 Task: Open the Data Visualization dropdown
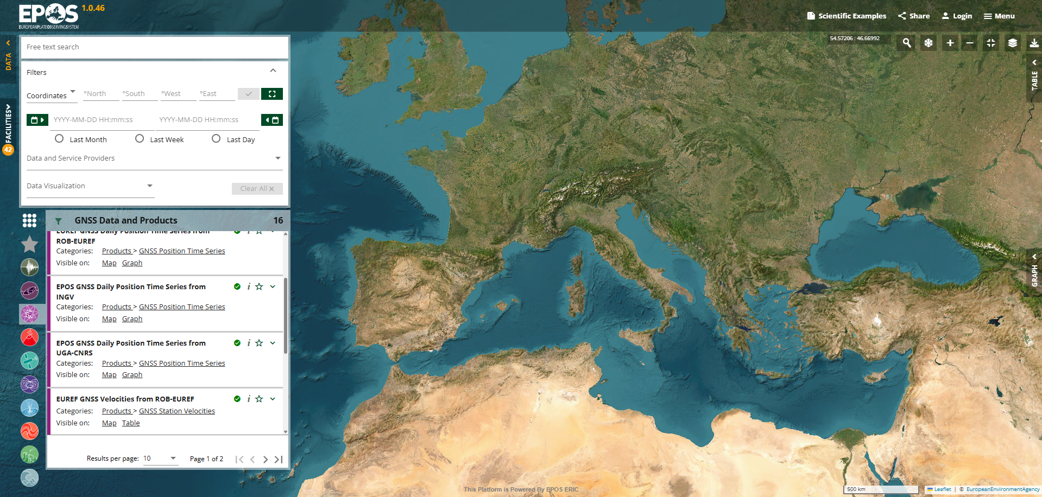coord(90,186)
